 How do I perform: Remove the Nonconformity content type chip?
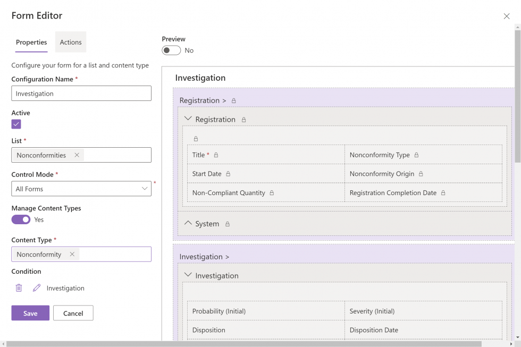(x=72, y=254)
